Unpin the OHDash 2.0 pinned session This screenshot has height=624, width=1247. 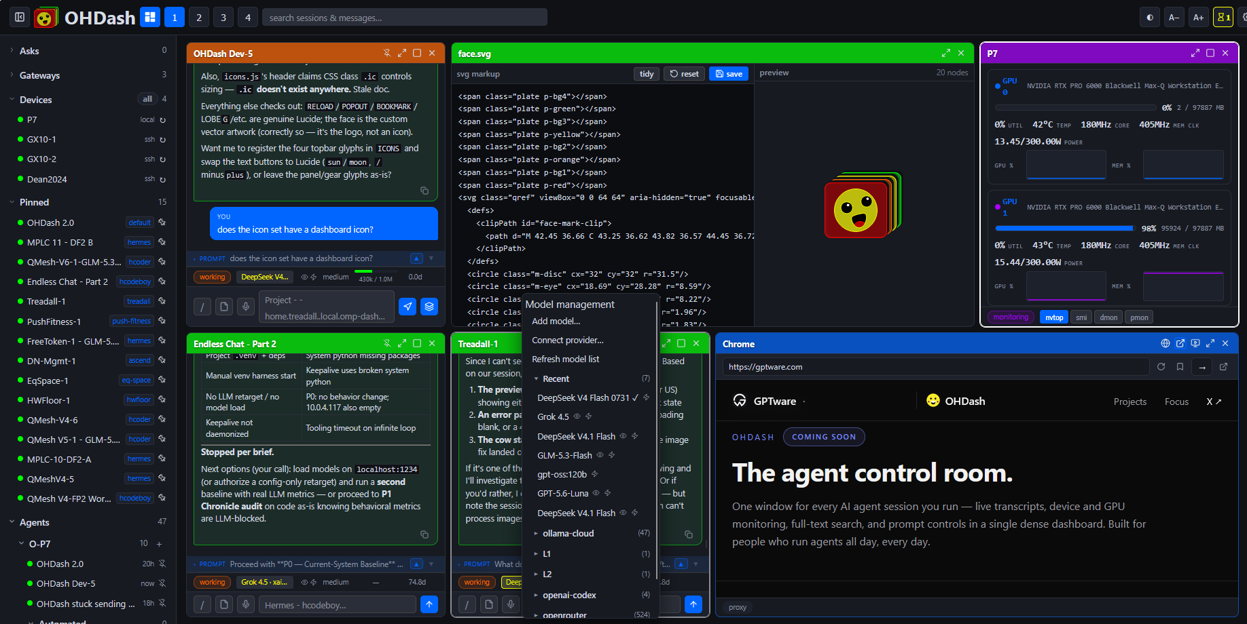tap(162, 222)
